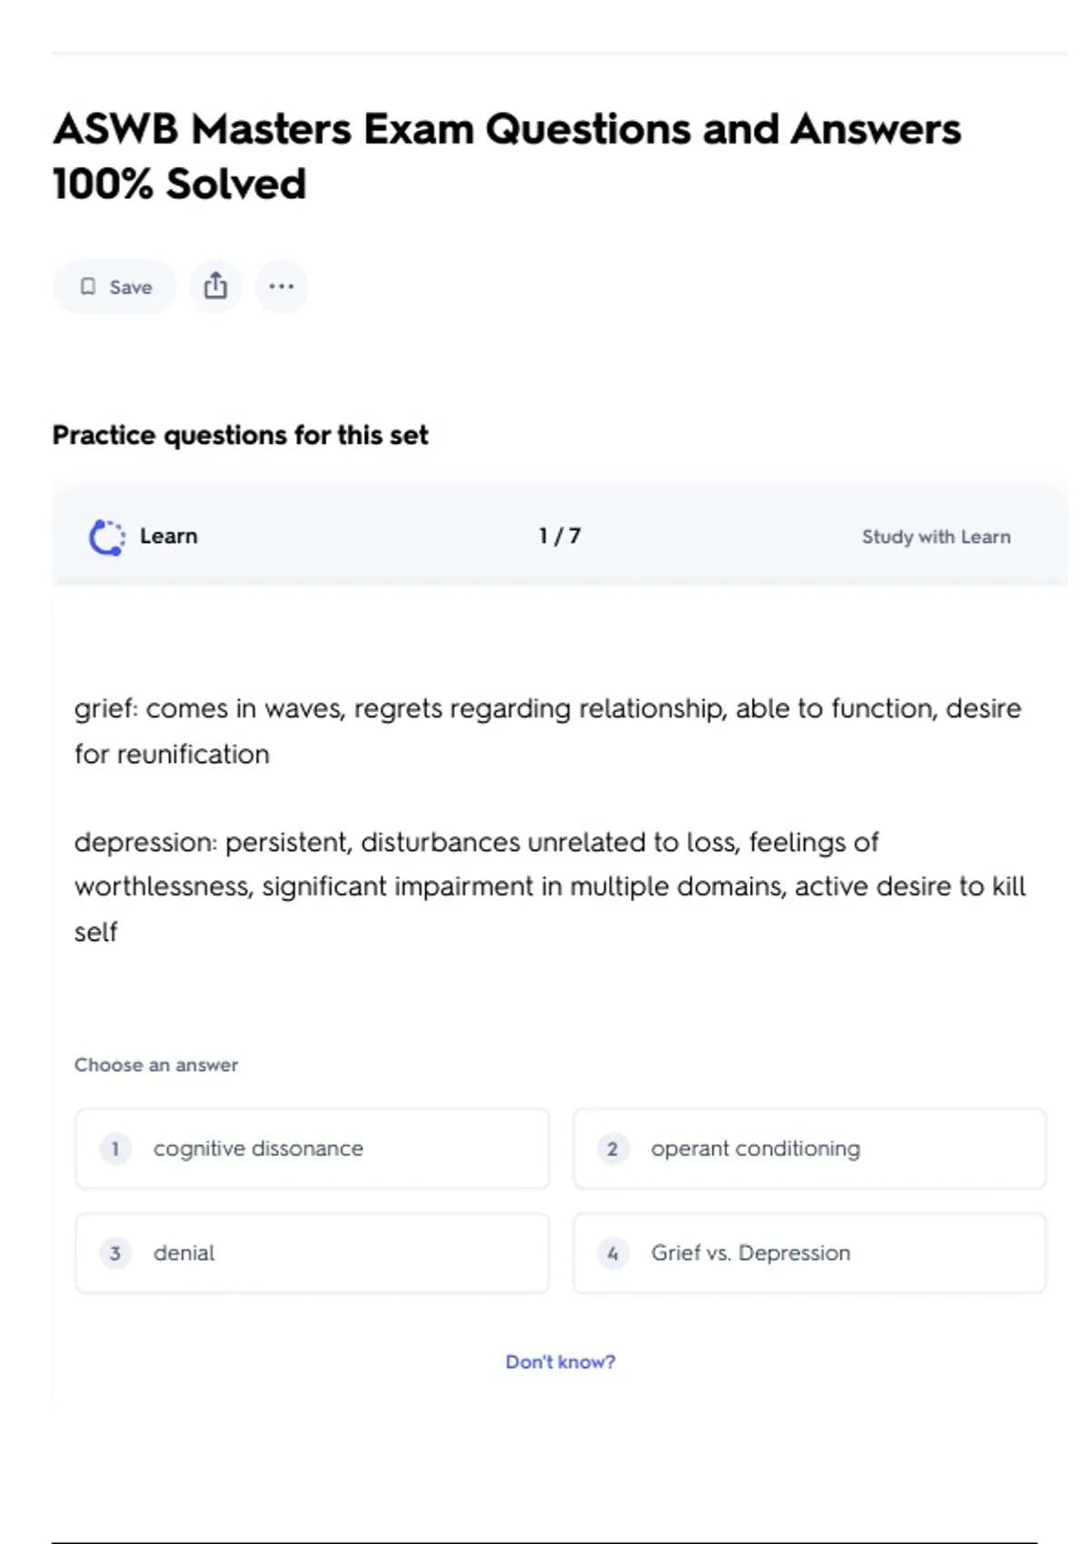Image resolution: width=1090 pixels, height=1544 pixels.
Task: Select the "cognitive dissonance" answer
Action: point(258,1149)
